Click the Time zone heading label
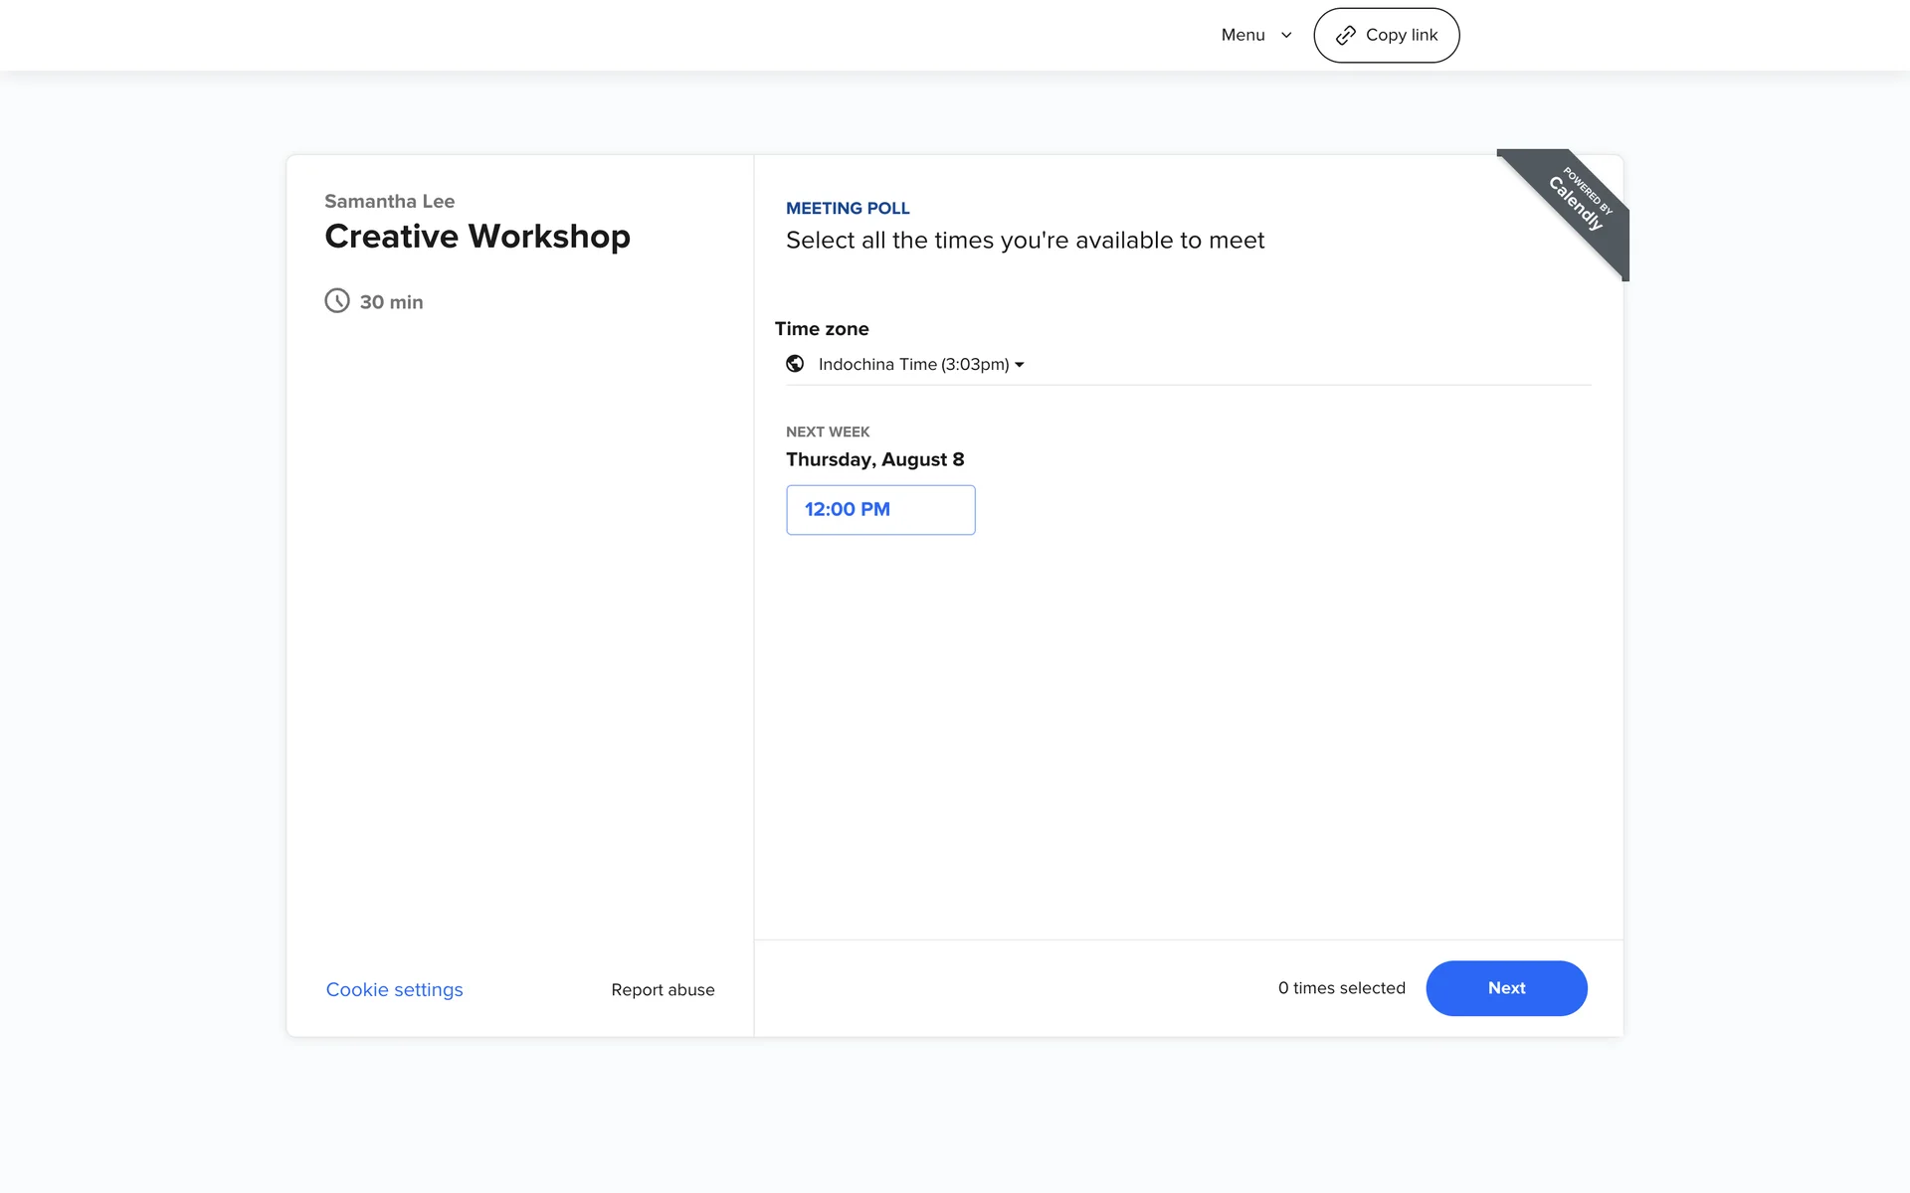Image resolution: width=1910 pixels, height=1193 pixels. 821,328
